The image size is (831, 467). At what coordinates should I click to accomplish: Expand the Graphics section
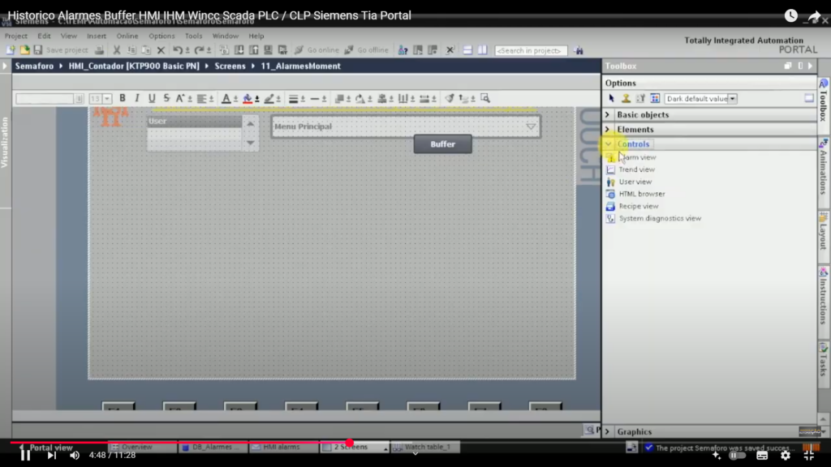click(608, 431)
